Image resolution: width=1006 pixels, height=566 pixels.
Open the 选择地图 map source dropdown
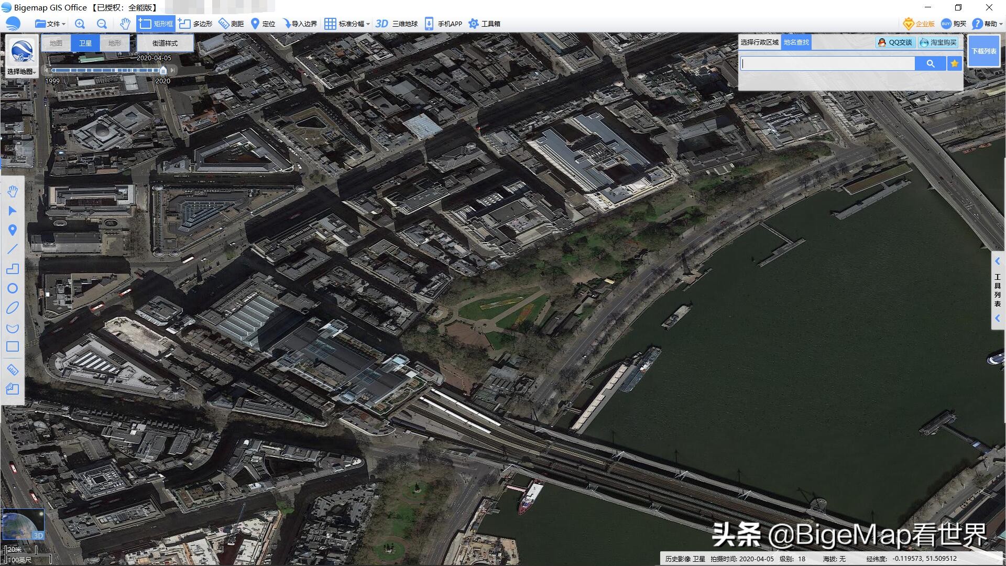21,72
